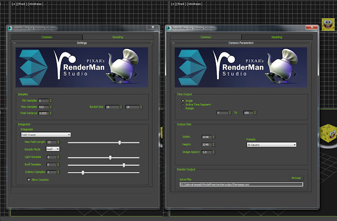The image size is (337, 221).
Task: Toggle the Allow Caustics checkbox
Action: click(x=28, y=180)
